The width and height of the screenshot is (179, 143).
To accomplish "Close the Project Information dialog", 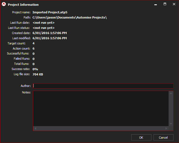I will tap(174, 4).
